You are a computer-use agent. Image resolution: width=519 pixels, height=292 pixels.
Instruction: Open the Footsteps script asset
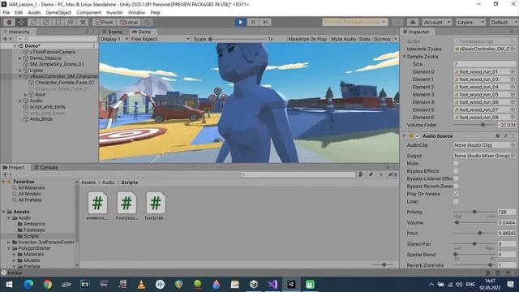[127, 206]
